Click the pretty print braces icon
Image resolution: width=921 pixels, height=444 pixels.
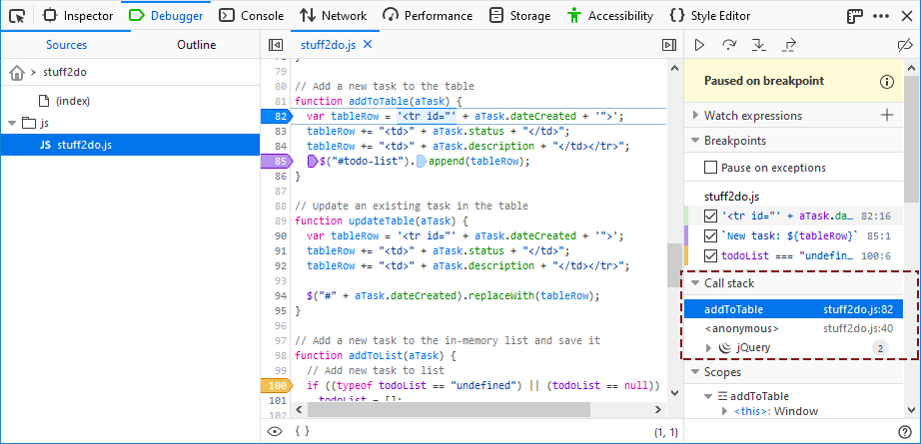coord(301,431)
